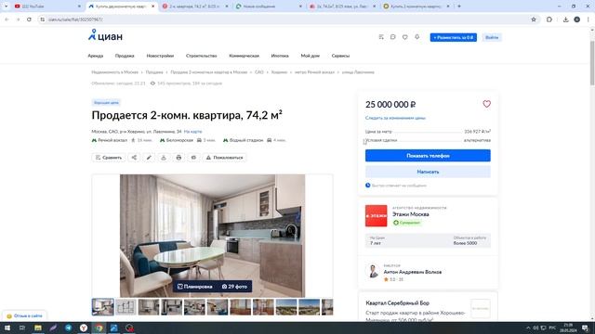Click the browser back arrow

(x=7, y=19)
